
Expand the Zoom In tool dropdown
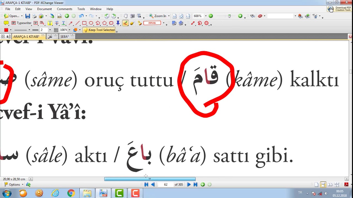(169, 16)
